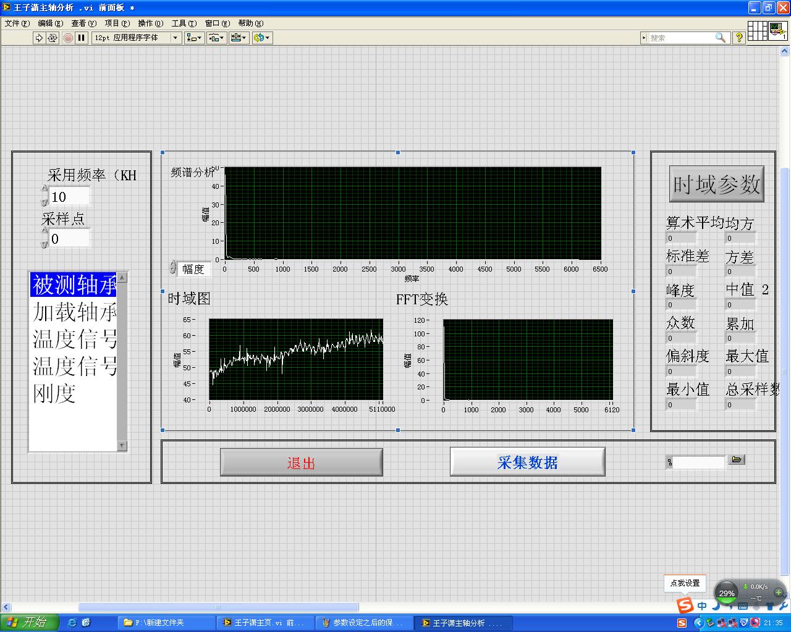The image size is (791, 632).
Task: Launch the second quick launch browser icon
Action: pos(86,623)
